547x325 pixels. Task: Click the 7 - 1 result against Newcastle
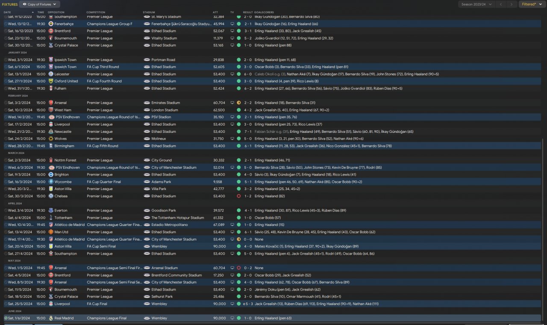(x=248, y=132)
